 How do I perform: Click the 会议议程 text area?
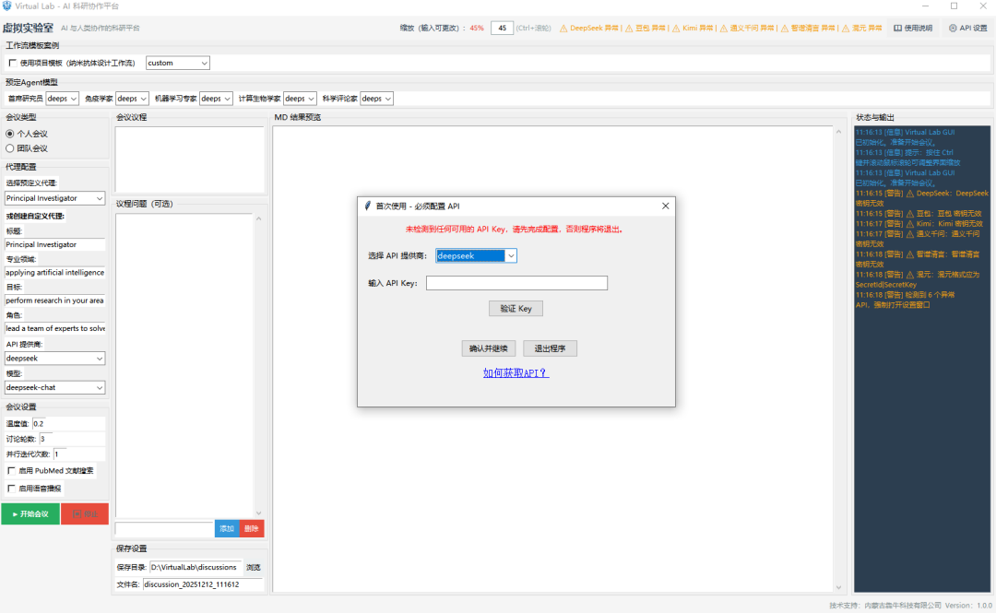[x=189, y=159]
